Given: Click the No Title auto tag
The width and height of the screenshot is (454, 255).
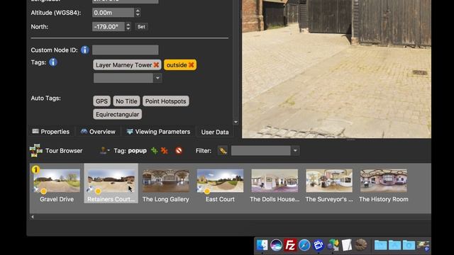Looking at the screenshot, I should pyautogui.click(x=126, y=101).
